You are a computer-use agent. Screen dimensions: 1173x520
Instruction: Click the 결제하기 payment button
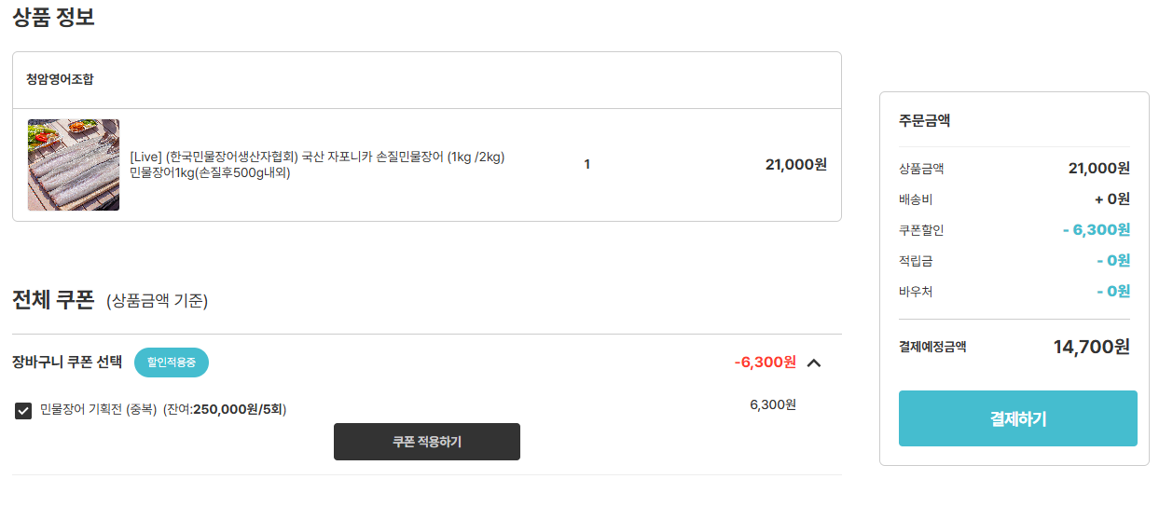pyautogui.click(x=1017, y=418)
